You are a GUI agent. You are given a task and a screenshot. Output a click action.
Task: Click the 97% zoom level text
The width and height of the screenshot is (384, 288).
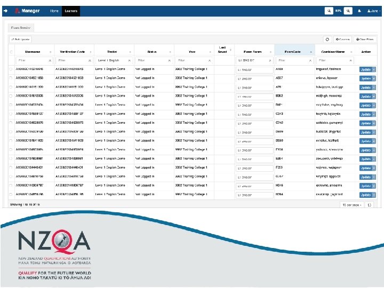pyautogui.click(x=338, y=11)
